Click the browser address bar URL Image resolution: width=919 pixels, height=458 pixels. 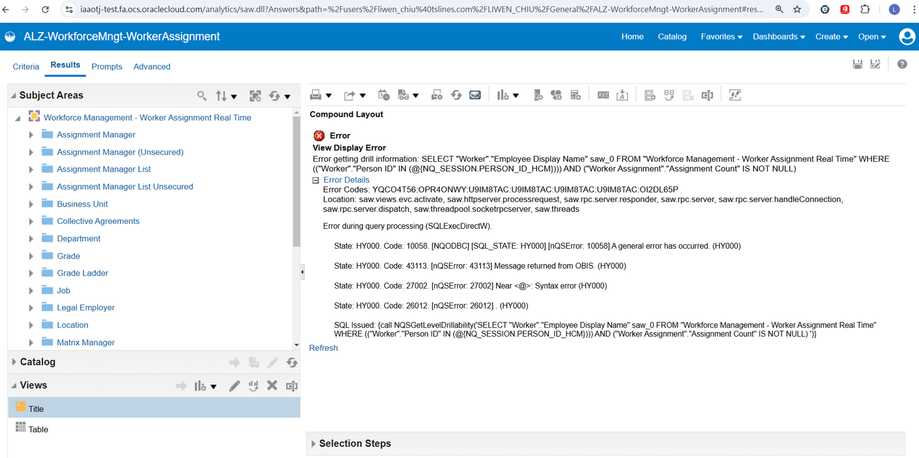pyautogui.click(x=421, y=10)
